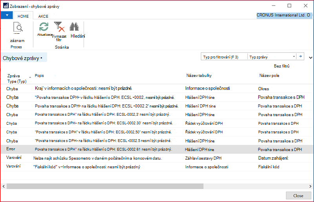
Task: Select the ECSL ·0002.5 error description
Action: (103, 141)
